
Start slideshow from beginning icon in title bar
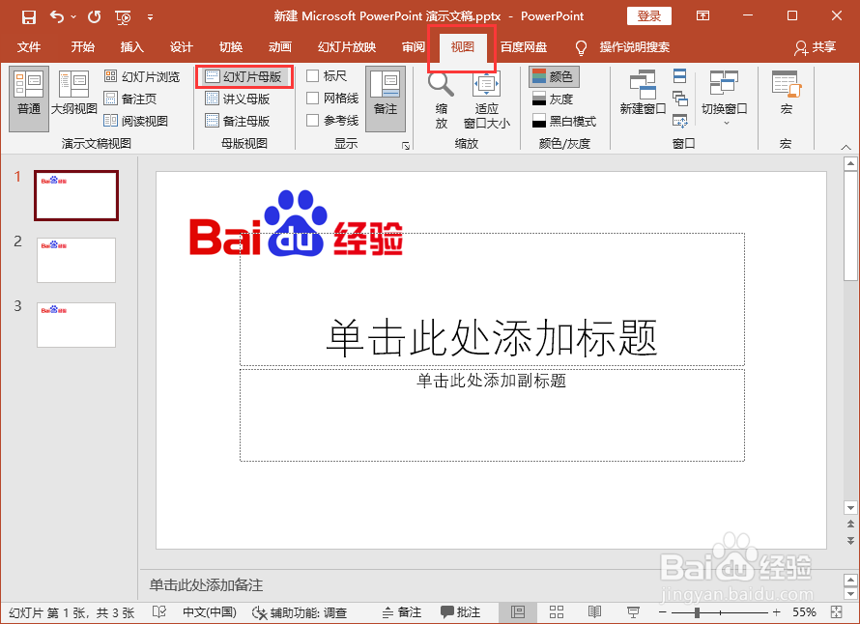click(123, 17)
